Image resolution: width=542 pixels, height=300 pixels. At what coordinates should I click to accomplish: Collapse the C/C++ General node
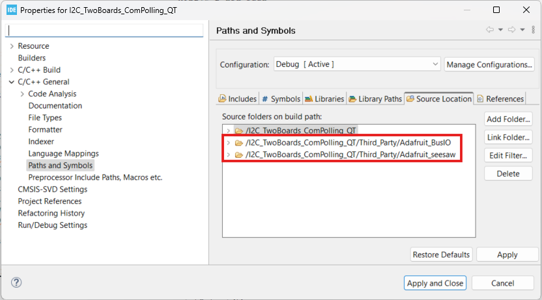click(12, 82)
